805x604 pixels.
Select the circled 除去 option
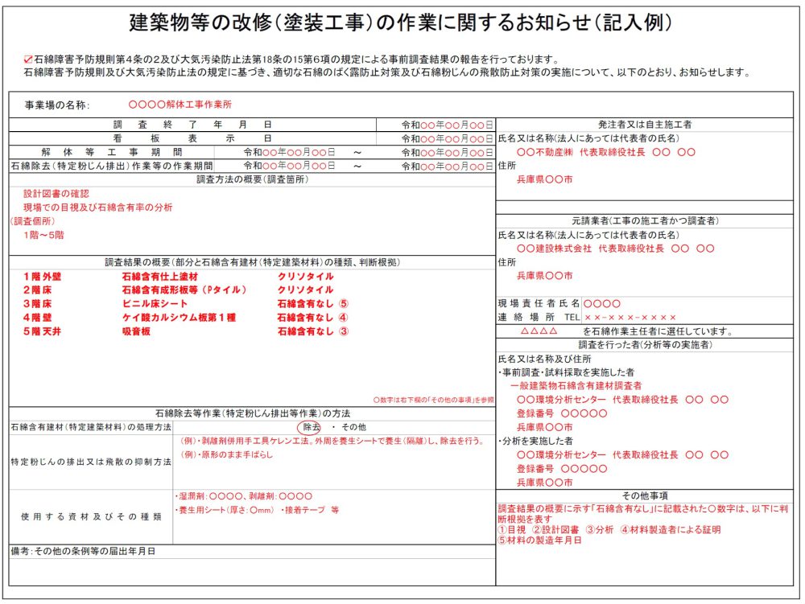click(x=311, y=427)
